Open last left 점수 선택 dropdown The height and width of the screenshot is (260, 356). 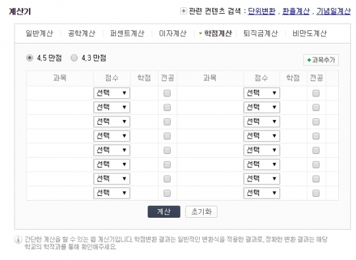pos(111,193)
